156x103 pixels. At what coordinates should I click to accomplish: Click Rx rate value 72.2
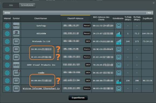(137, 34)
